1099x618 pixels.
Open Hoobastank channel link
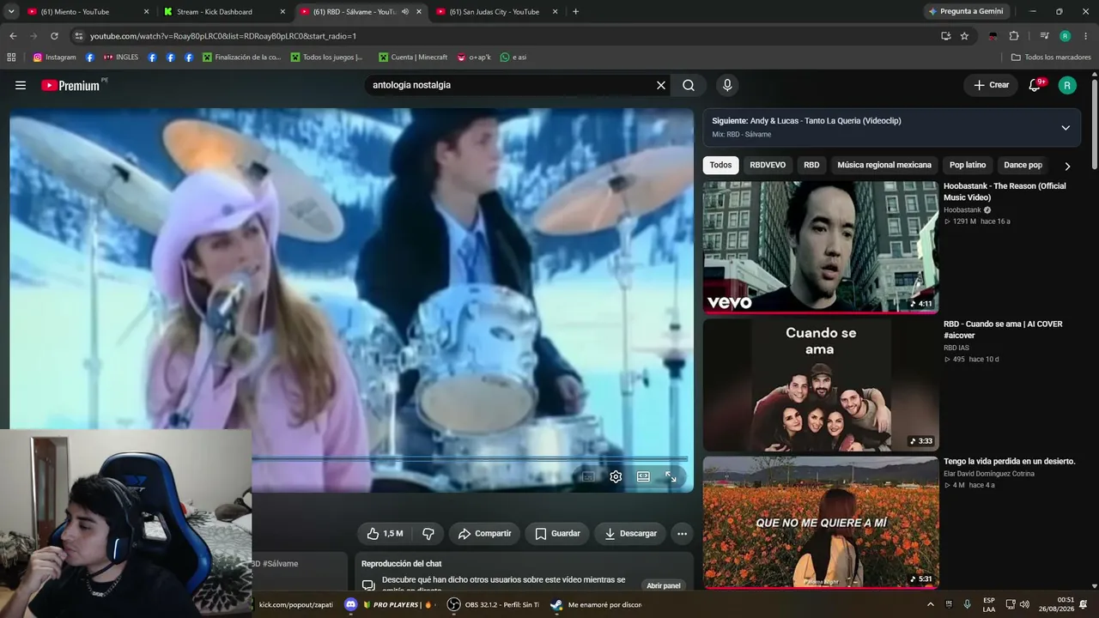pos(962,210)
